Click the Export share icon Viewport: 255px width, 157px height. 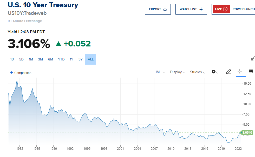[165, 9]
